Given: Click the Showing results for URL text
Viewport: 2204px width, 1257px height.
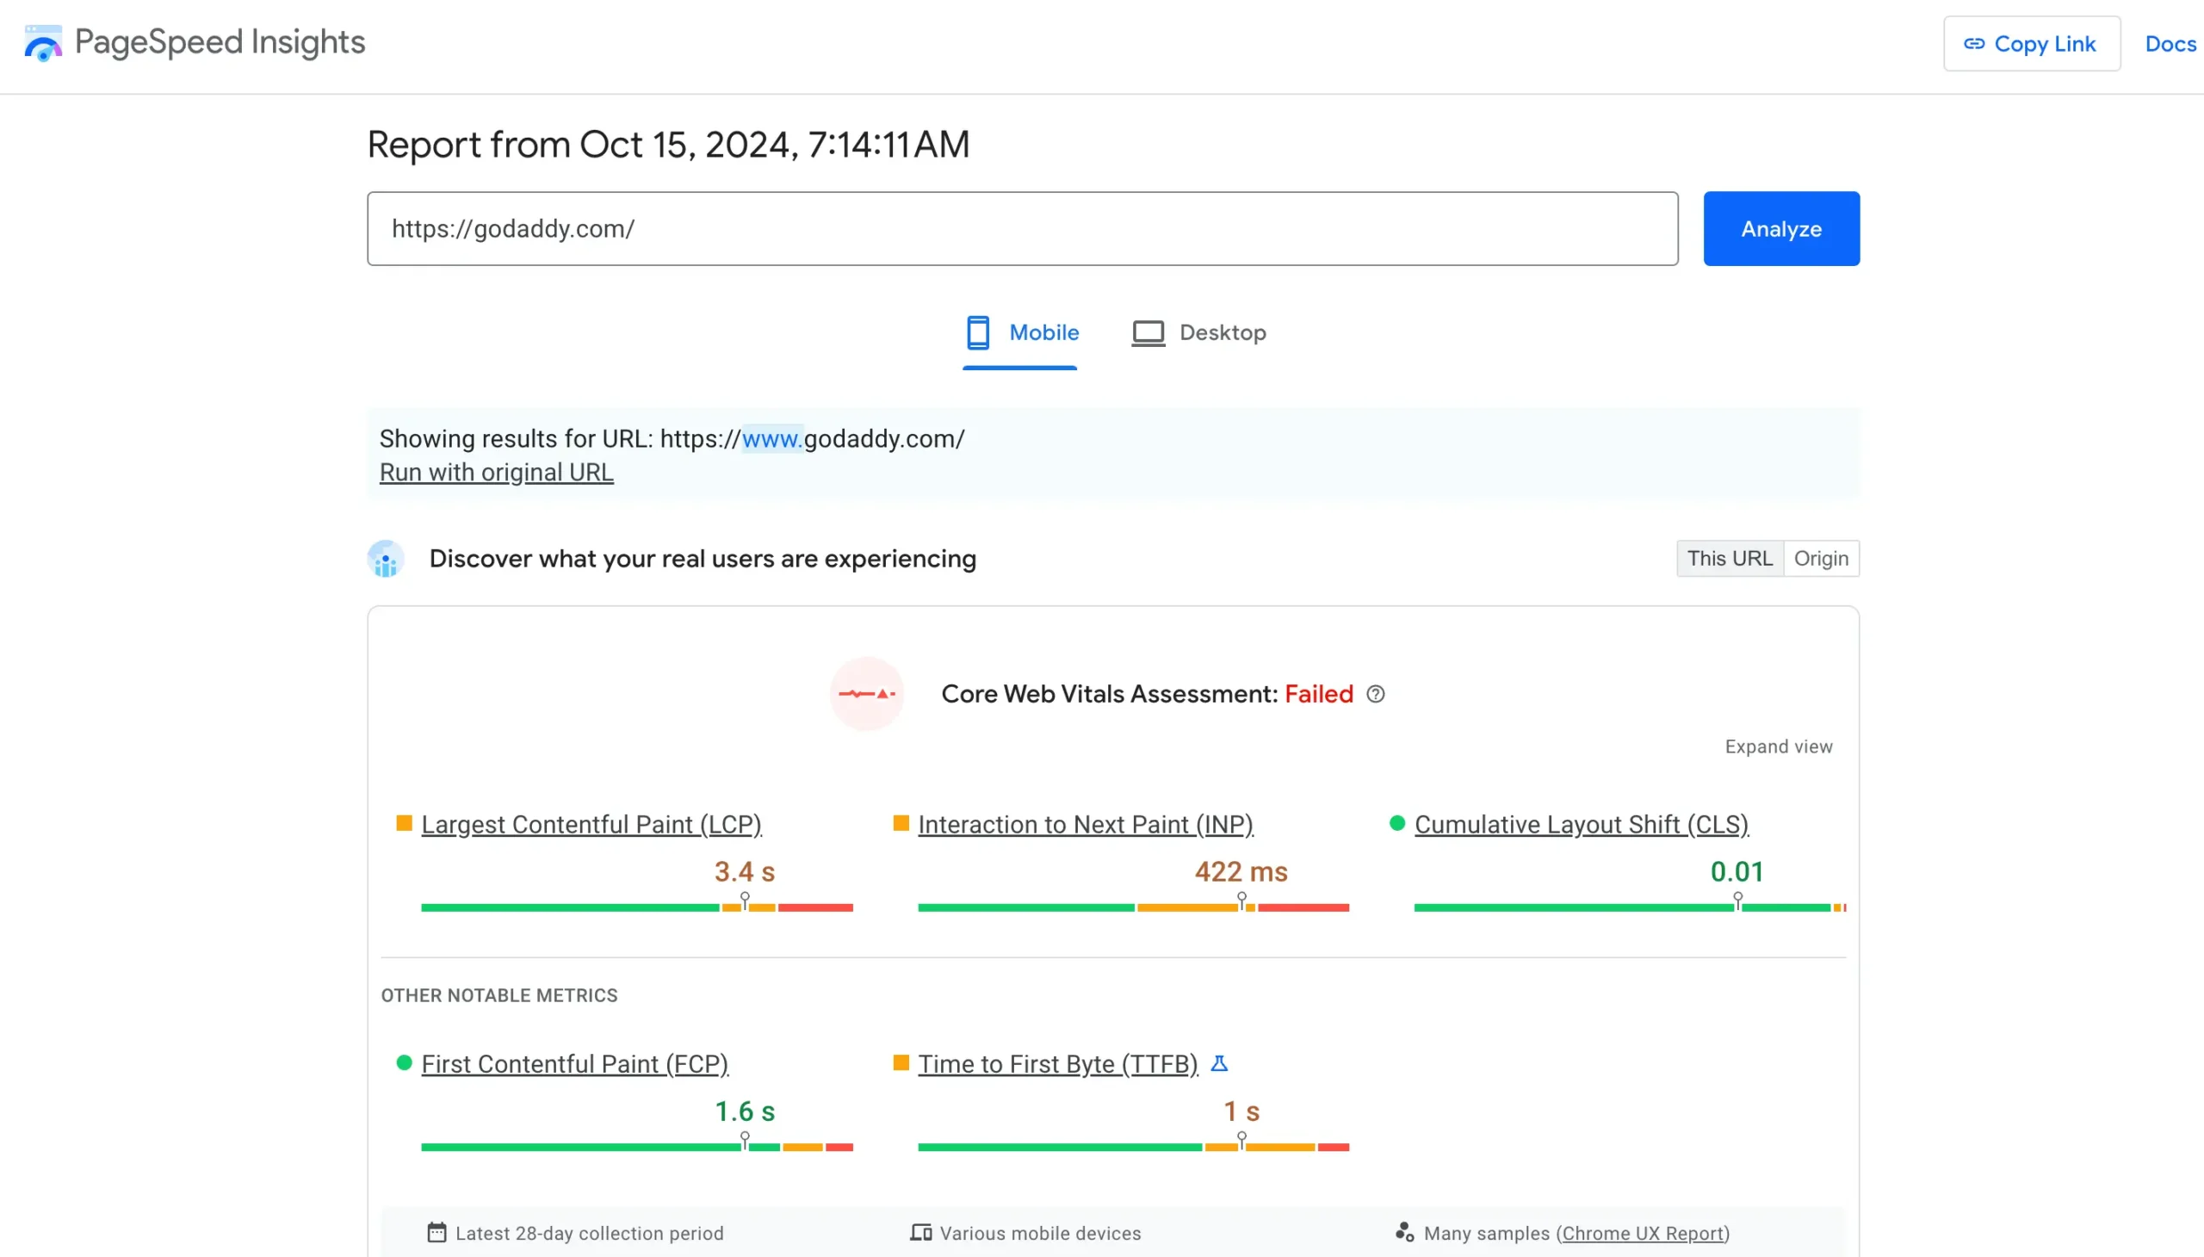Looking at the screenshot, I should coord(672,439).
